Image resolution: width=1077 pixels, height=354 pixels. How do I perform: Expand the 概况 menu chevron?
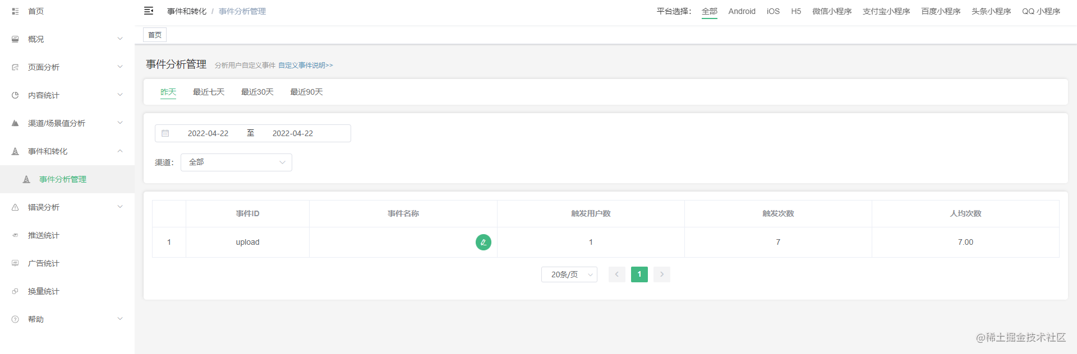pyautogui.click(x=120, y=39)
